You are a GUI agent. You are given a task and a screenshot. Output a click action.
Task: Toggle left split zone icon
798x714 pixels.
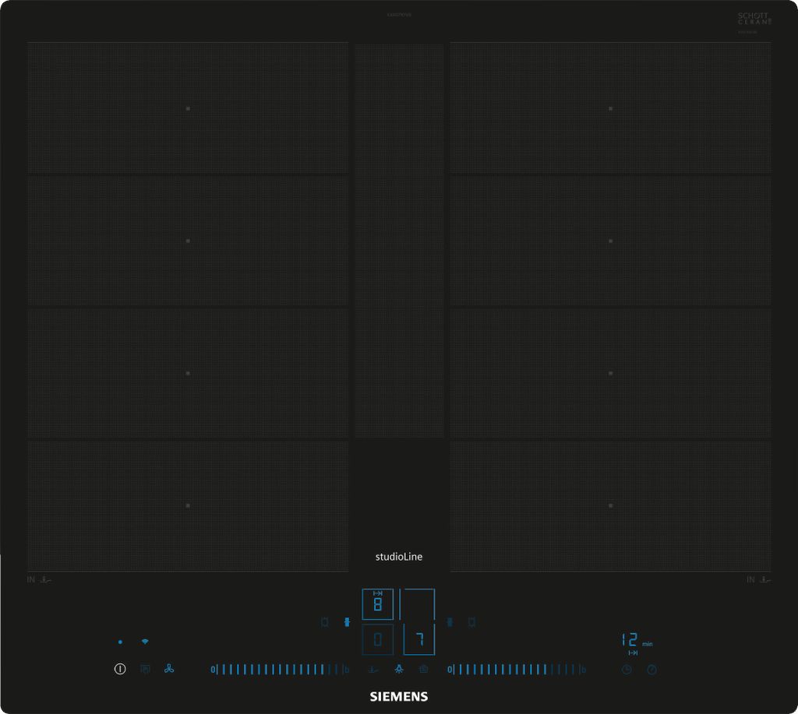pyautogui.click(x=325, y=622)
